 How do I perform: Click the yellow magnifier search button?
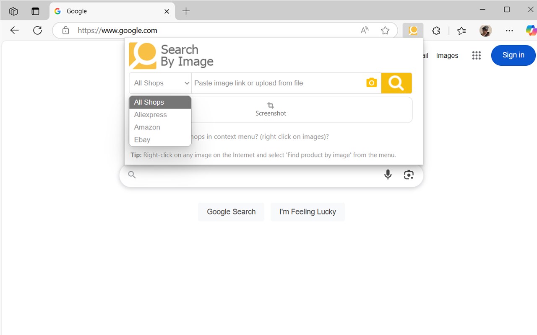(x=396, y=83)
